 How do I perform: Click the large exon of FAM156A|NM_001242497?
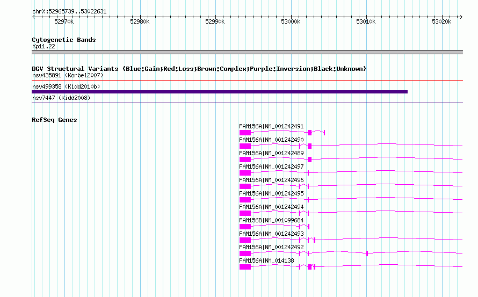point(245,173)
